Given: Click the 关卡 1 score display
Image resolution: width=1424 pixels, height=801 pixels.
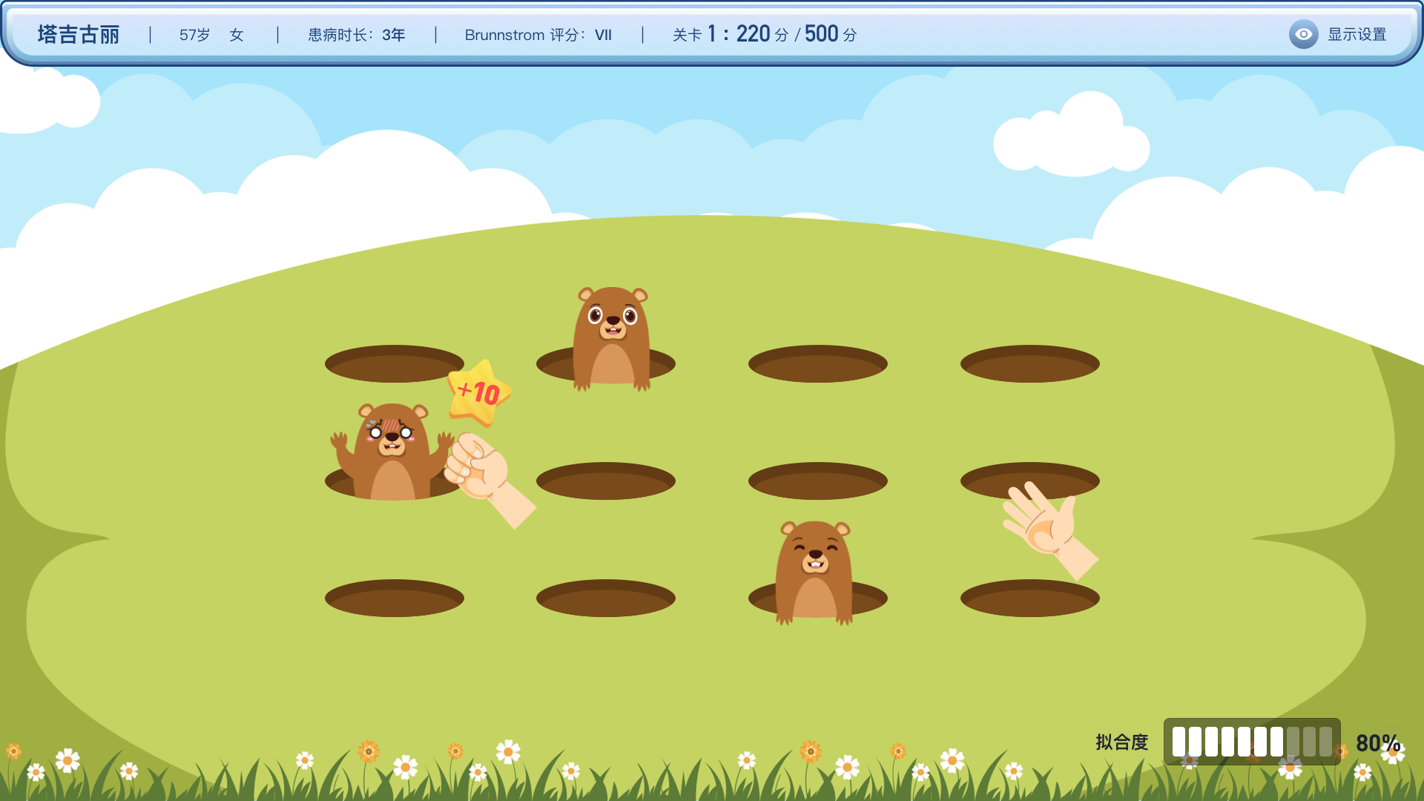Looking at the screenshot, I should (x=764, y=34).
